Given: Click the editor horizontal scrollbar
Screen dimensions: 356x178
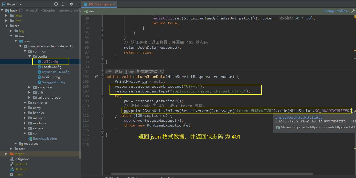Looking at the screenshot, I should coord(211,174).
